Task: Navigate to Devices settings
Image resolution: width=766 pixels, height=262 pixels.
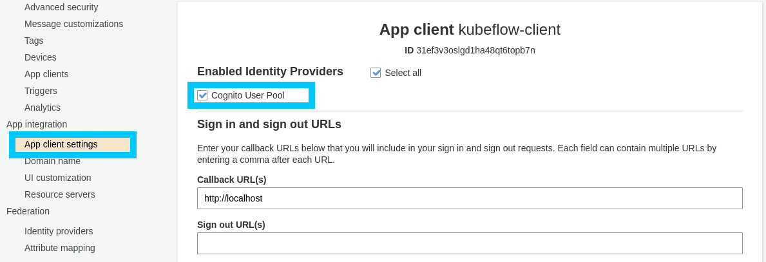Action: point(41,57)
